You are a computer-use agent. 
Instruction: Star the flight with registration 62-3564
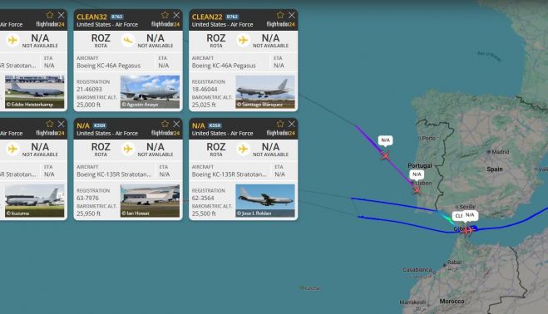click(x=280, y=124)
